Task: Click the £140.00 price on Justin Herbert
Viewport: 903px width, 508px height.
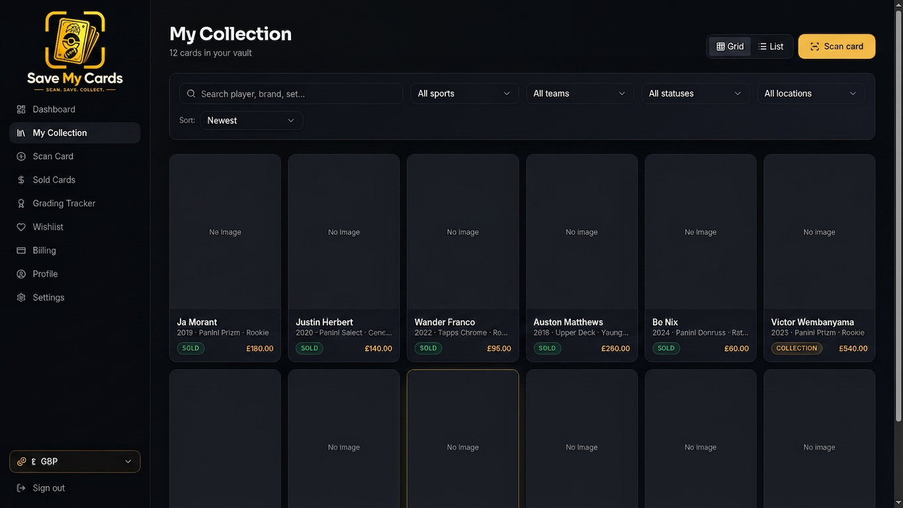Action: [378, 349]
